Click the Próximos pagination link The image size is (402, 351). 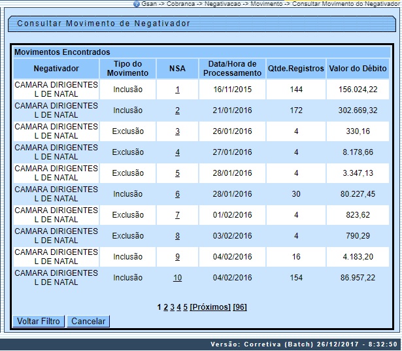click(x=210, y=307)
